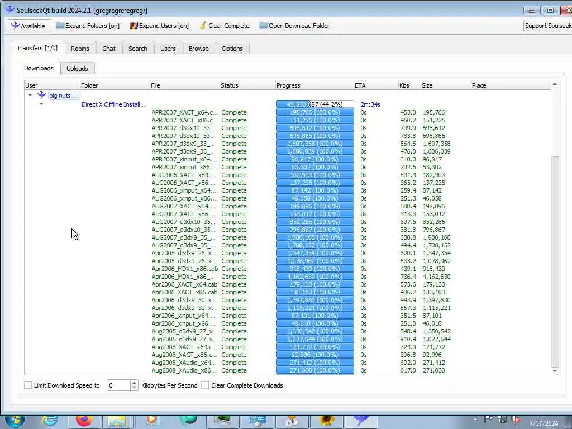Select the Downloads sub-tab
The image size is (572, 429).
click(x=39, y=68)
